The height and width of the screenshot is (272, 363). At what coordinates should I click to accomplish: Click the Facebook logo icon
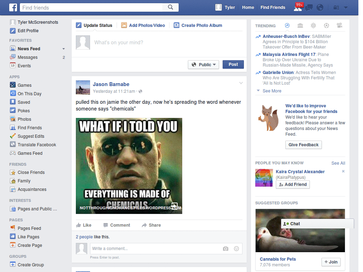pyautogui.click(x=13, y=7)
